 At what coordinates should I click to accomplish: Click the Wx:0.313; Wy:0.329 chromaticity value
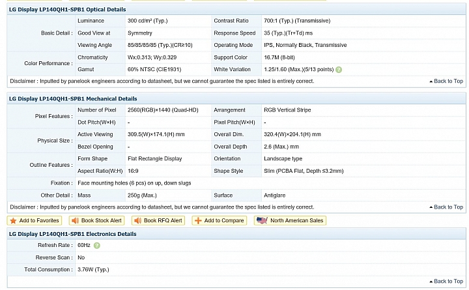152,57
